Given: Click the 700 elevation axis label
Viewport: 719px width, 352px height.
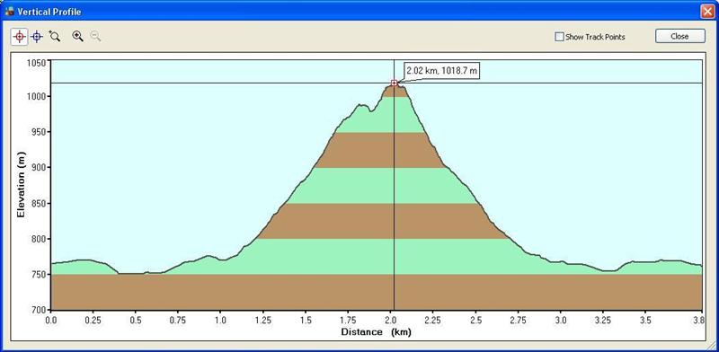Looking at the screenshot, I should [40, 310].
